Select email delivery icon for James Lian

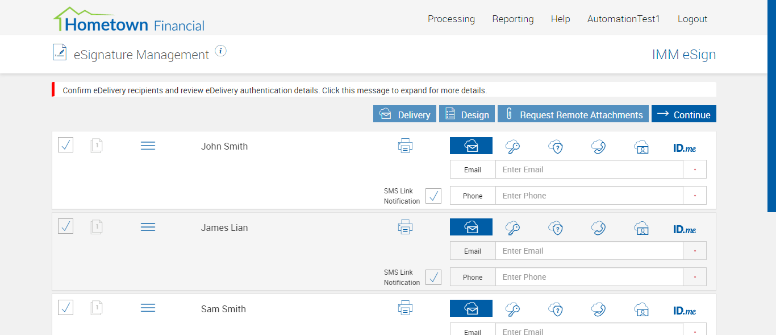tap(471, 228)
